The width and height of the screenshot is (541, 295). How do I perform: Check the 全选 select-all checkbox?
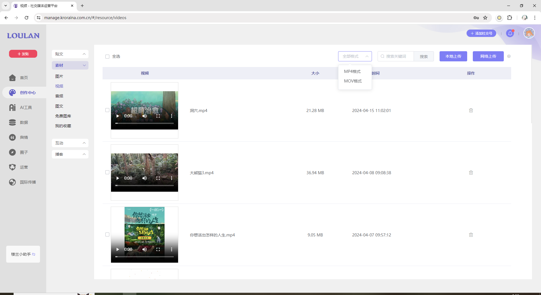[x=107, y=57]
